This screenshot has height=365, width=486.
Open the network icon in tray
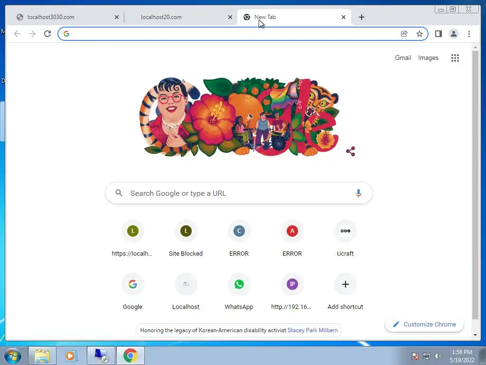coord(427,356)
